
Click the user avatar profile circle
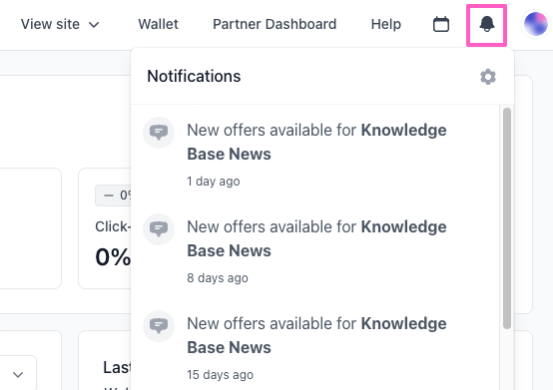point(535,24)
